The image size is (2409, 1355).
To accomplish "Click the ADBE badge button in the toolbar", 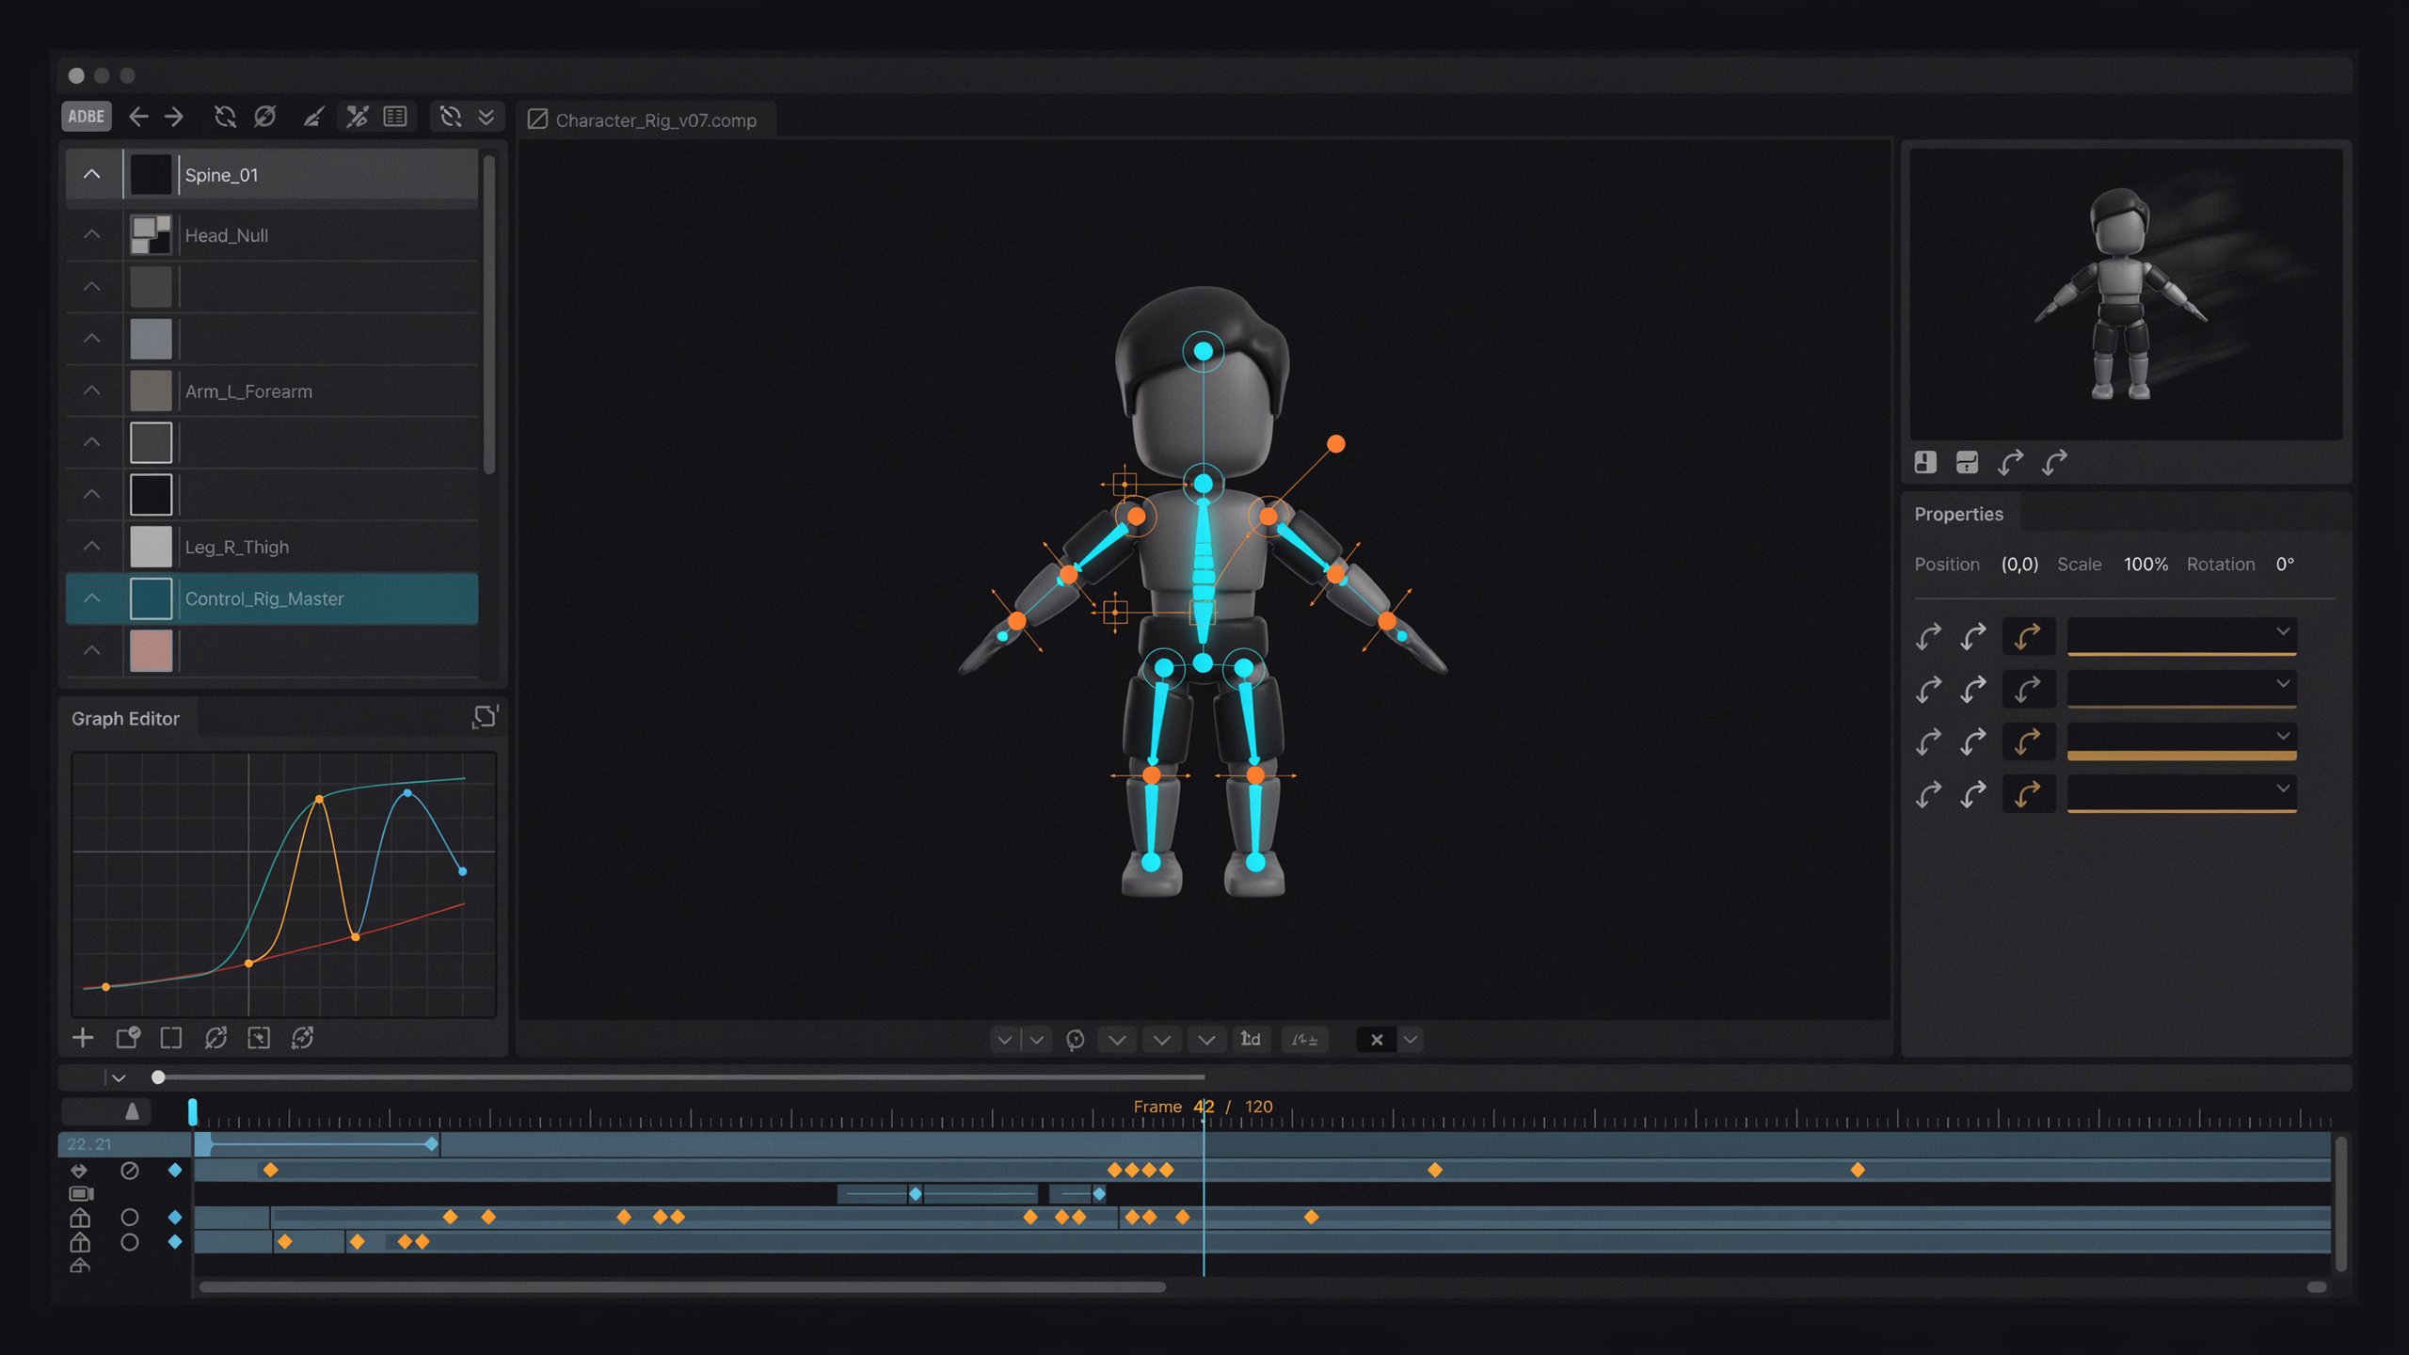I will 87,117.
